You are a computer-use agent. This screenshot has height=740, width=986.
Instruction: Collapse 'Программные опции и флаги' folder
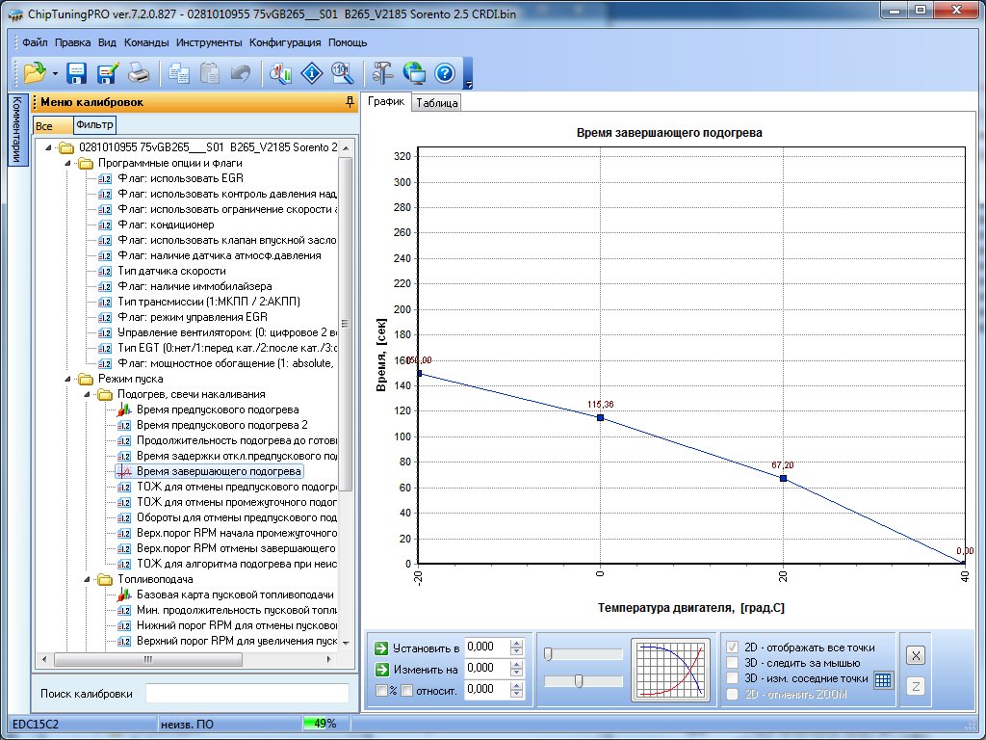tap(68, 163)
